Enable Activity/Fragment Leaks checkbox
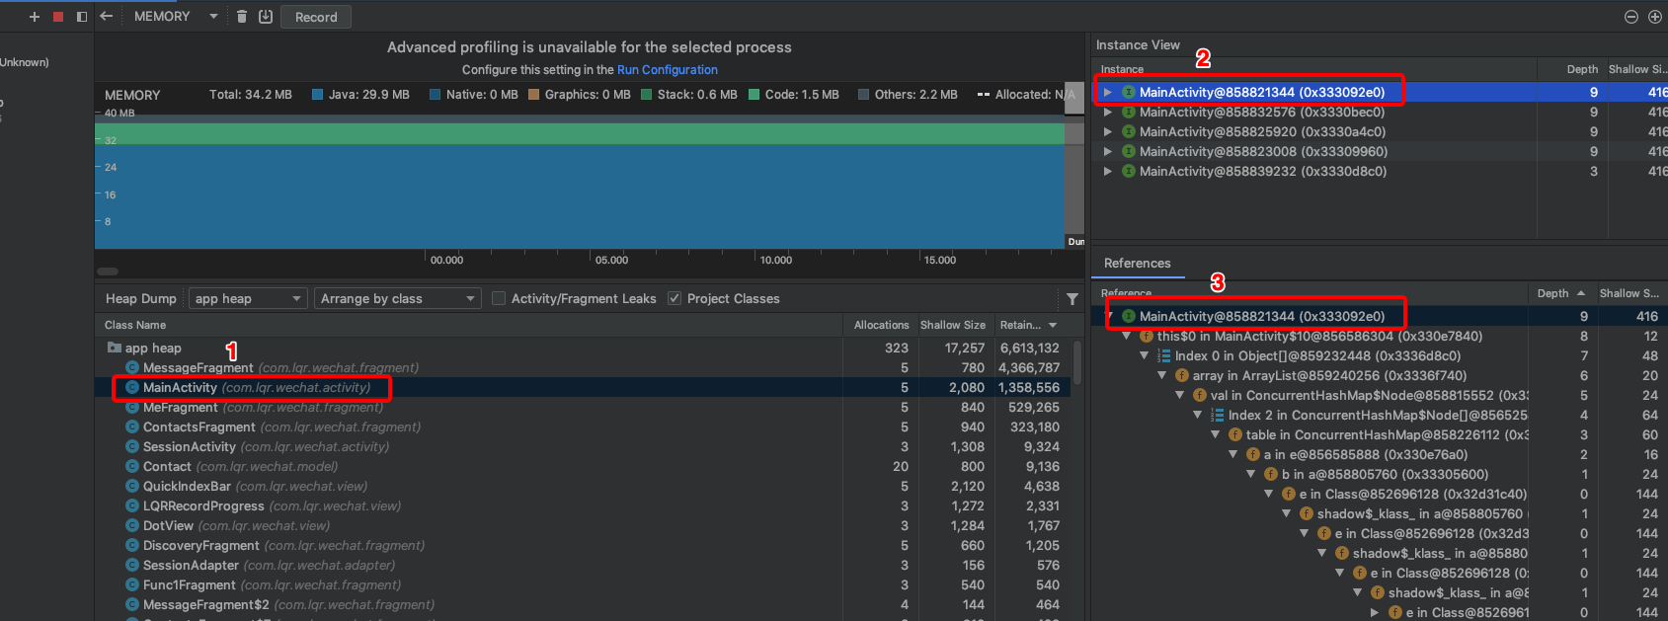 pos(499,298)
